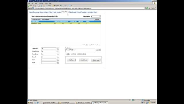Viewport: 184px width, 104px height.
Task: Switch to the Table Defaults tab
Action: [x=57, y=12]
